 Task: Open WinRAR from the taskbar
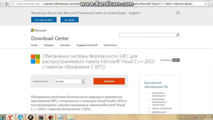coord(41,117)
